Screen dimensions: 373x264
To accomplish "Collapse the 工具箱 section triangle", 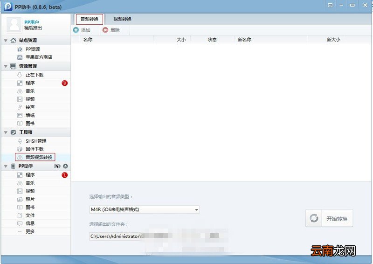I will (x=6, y=132).
